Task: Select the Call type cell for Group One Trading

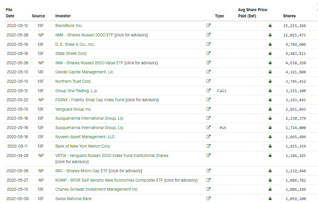Action: tap(222, 91)
